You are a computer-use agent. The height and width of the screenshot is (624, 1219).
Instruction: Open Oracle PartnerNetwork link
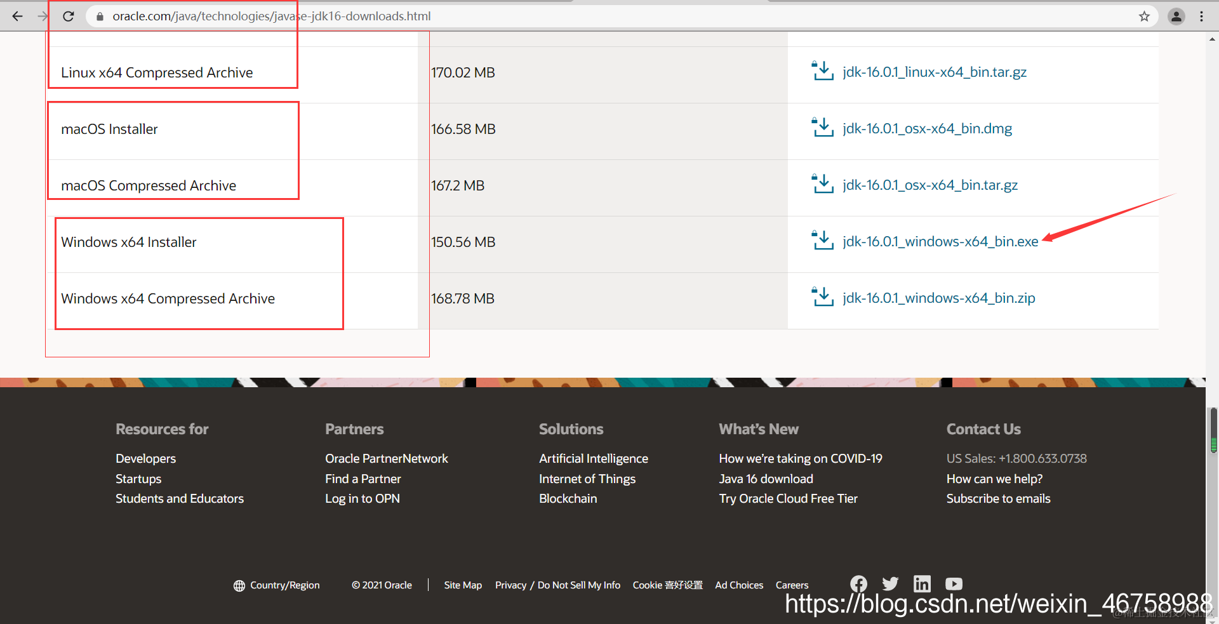coord(387,458)
